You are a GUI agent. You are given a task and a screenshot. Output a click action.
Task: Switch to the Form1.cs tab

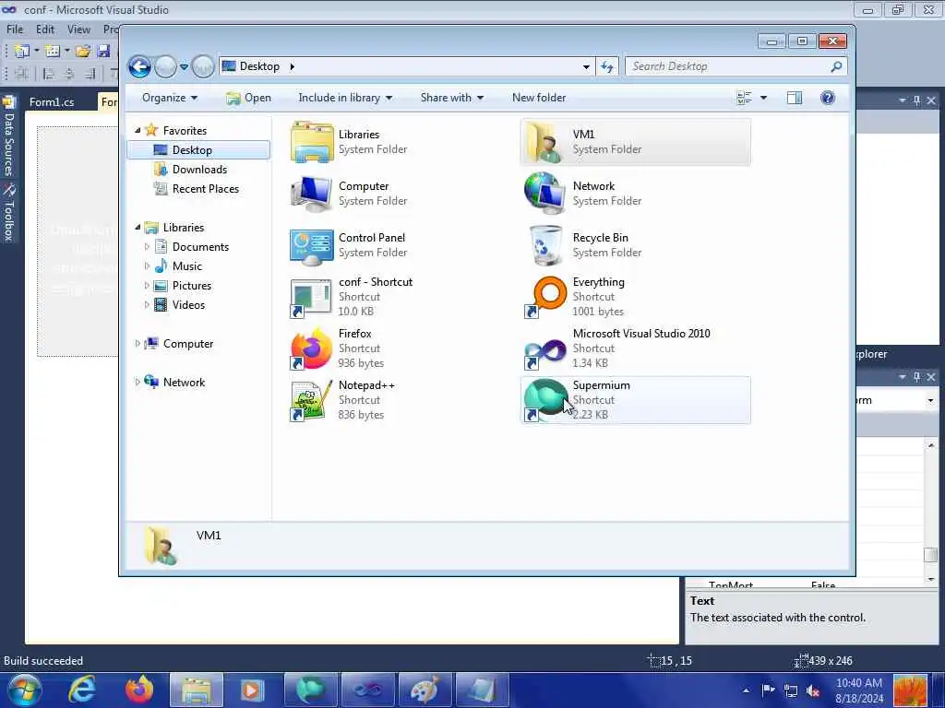point(52,101)
